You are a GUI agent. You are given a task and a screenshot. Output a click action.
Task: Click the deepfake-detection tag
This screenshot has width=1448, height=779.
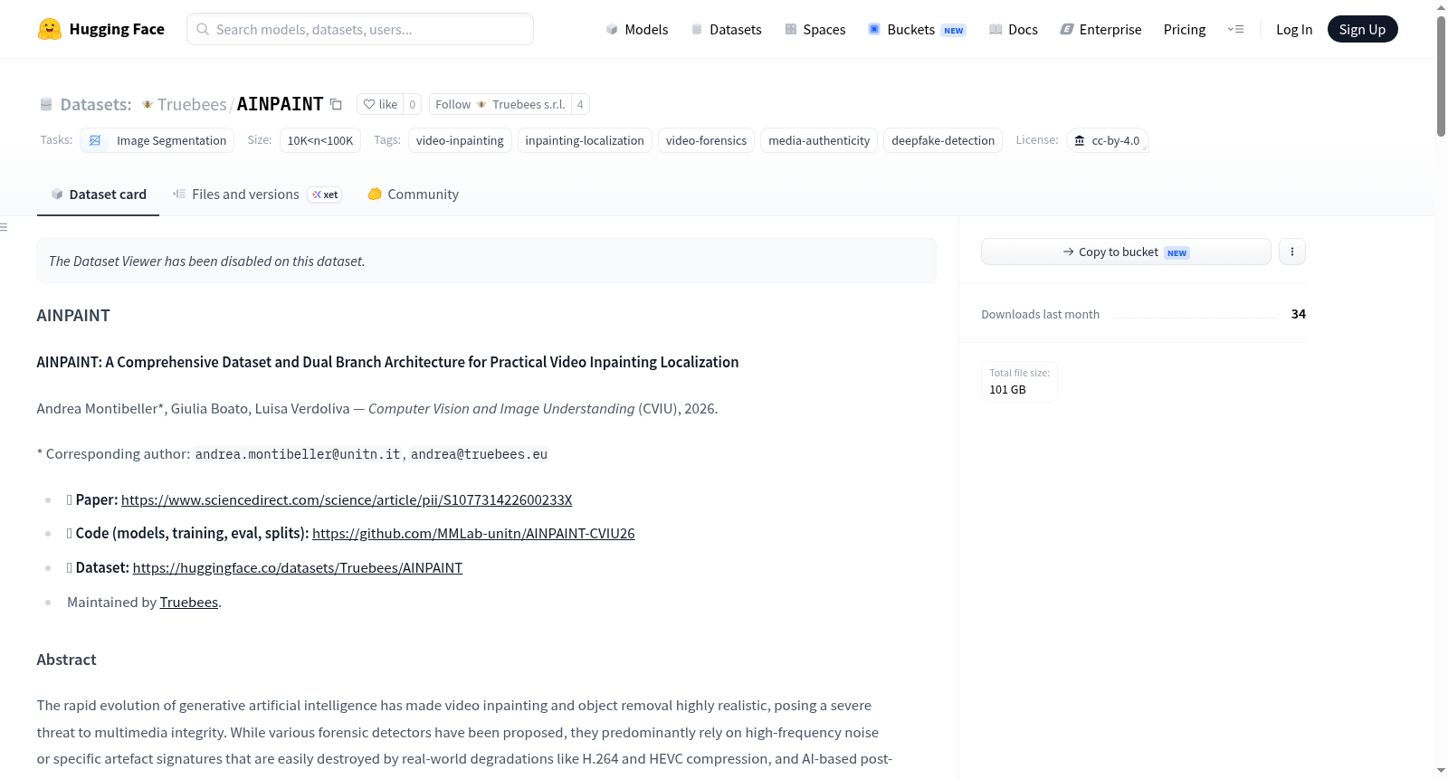[x=943, y=140]
